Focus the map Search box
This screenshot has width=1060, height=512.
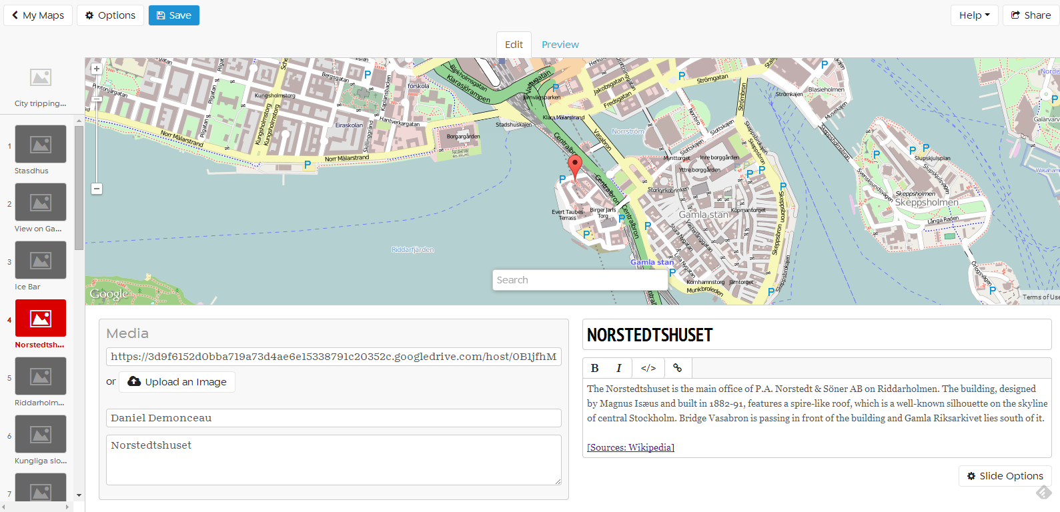point(580,280)
